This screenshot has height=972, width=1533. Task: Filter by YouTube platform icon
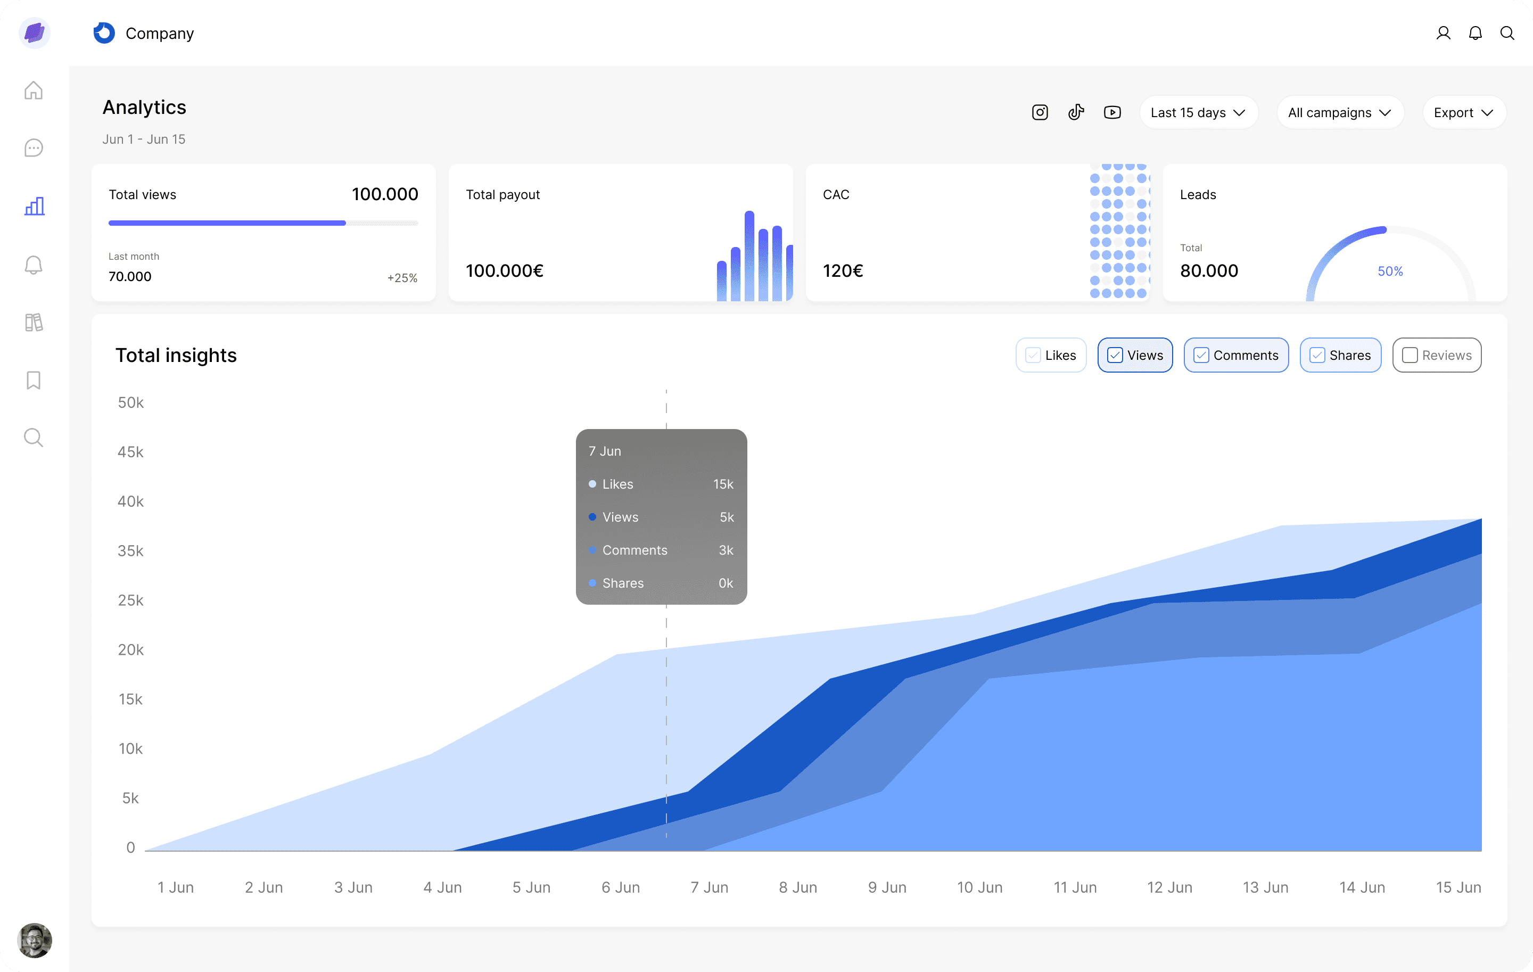pyautogui.click(x=1112, y=113)
